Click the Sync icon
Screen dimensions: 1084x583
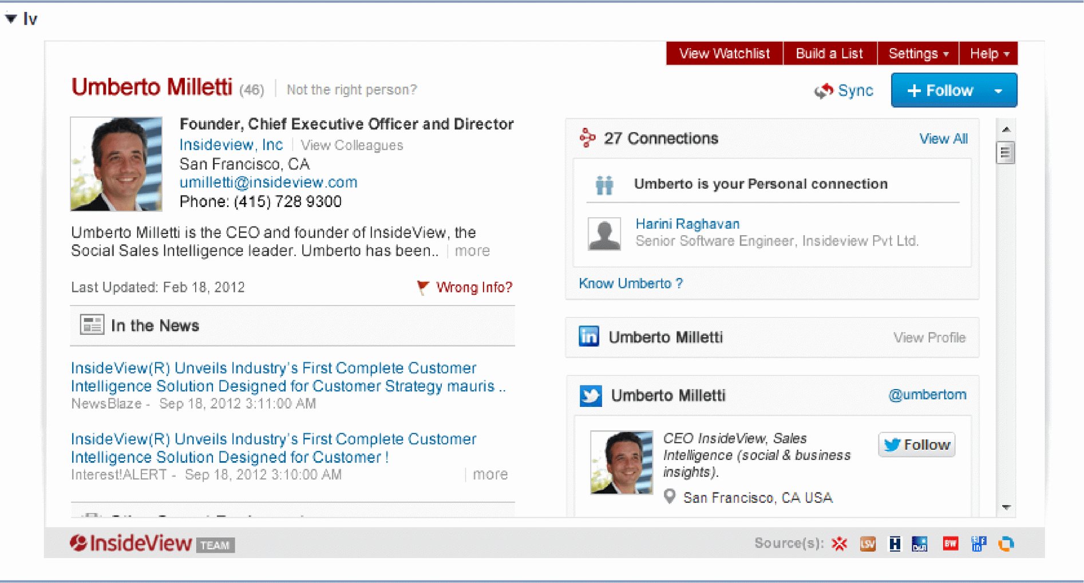[x=824, y=90]
